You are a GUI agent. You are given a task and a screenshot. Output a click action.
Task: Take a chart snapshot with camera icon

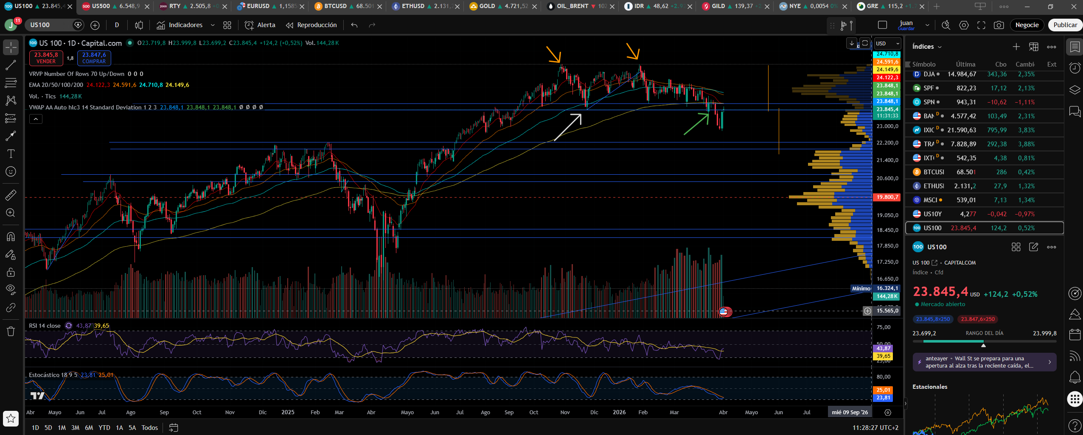click(x=999, y=25)
